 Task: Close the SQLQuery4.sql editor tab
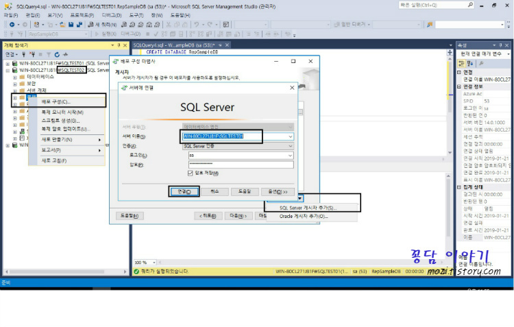tap(227, 45)
